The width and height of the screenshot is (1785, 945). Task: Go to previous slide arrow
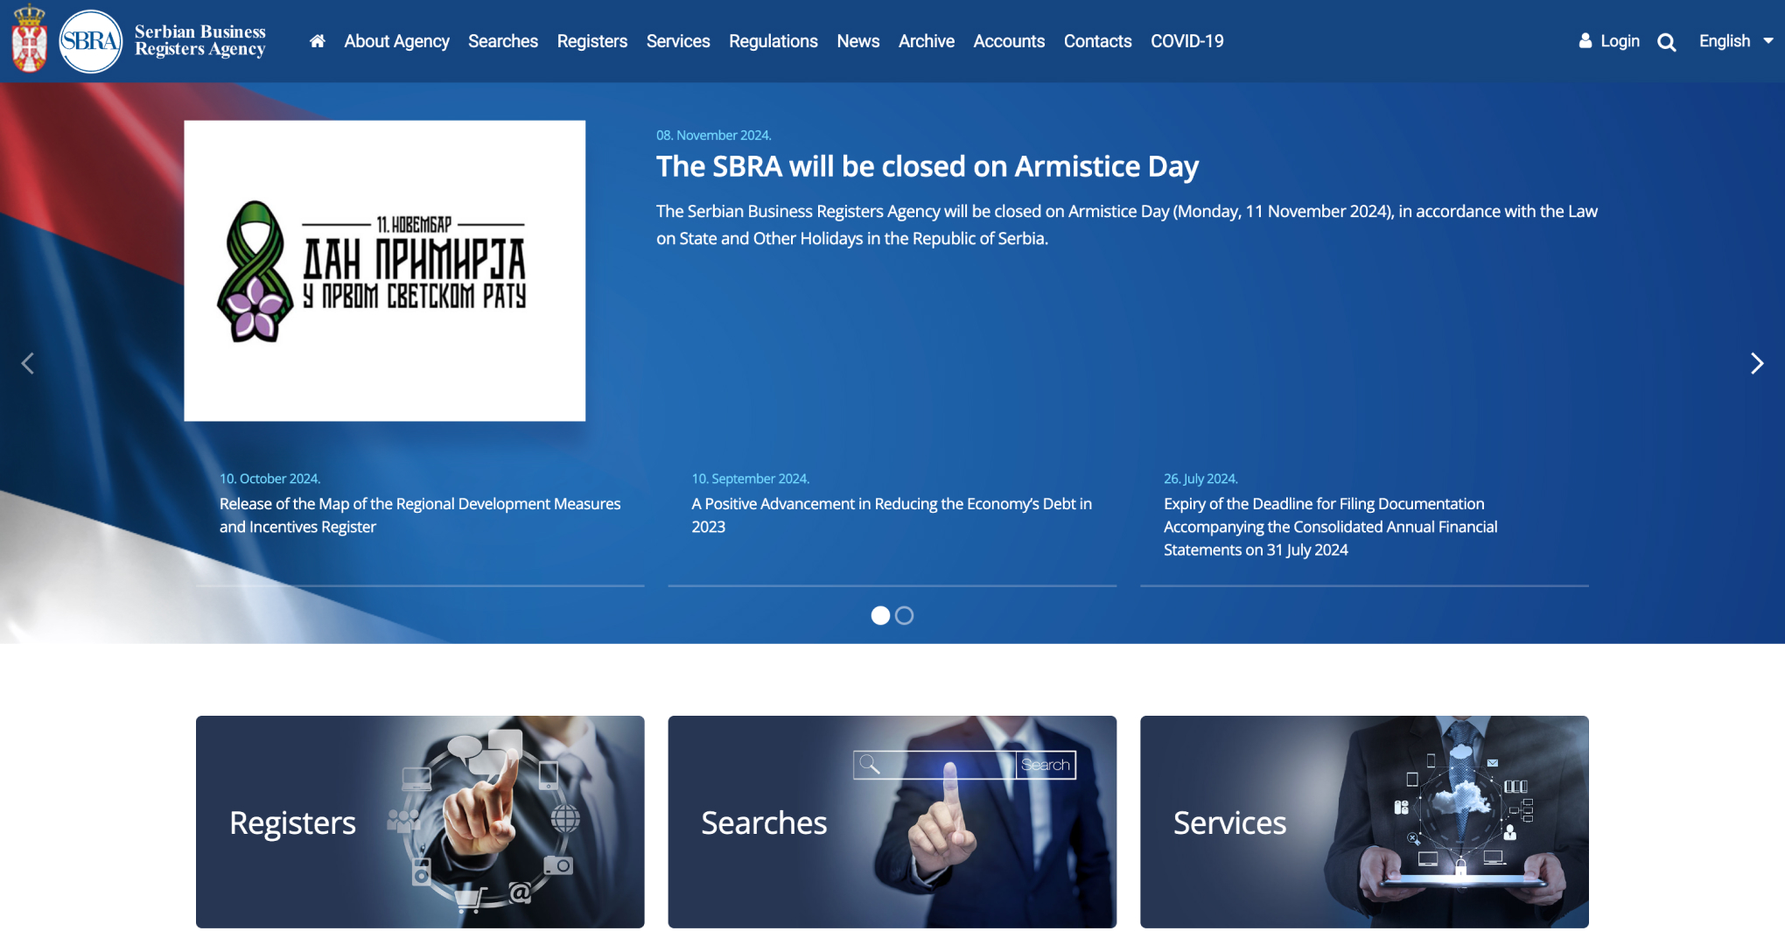coord(28,363)
